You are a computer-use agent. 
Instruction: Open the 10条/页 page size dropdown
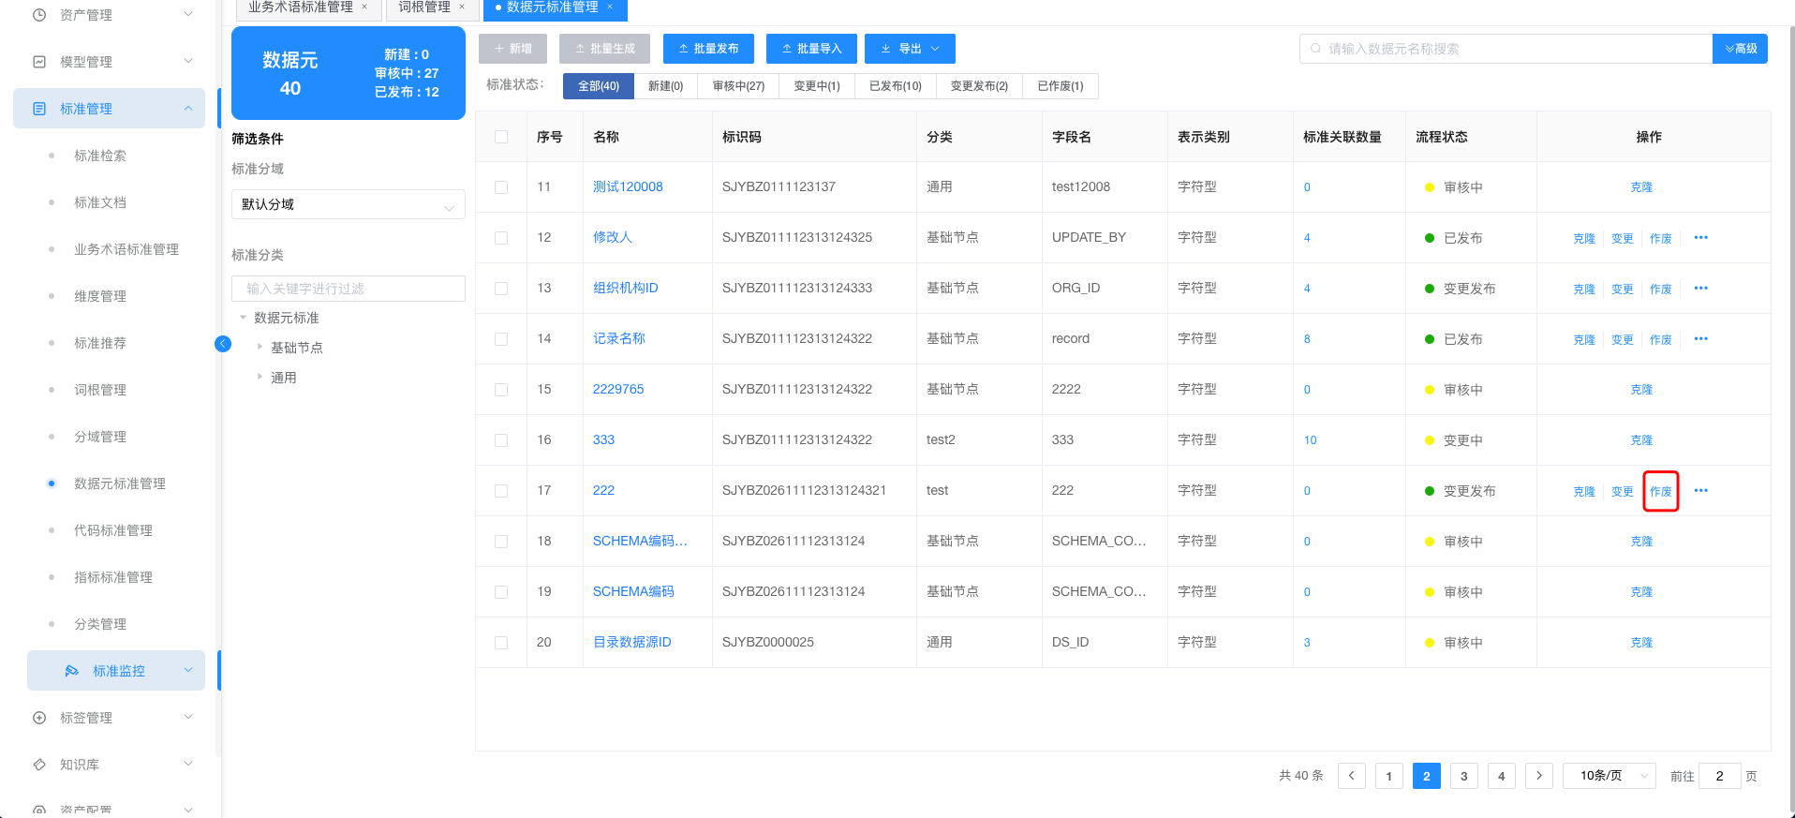pyautogui.click(x=1609, y=776)
